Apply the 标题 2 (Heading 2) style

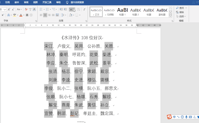(x=135, y=12)
